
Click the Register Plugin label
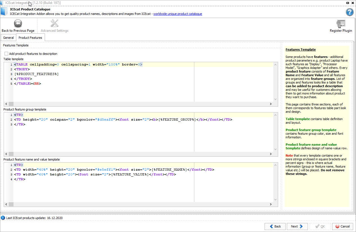[341, 31]
